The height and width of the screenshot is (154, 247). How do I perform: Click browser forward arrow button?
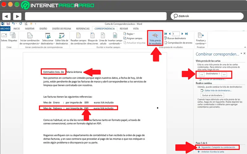pos(17,16)
